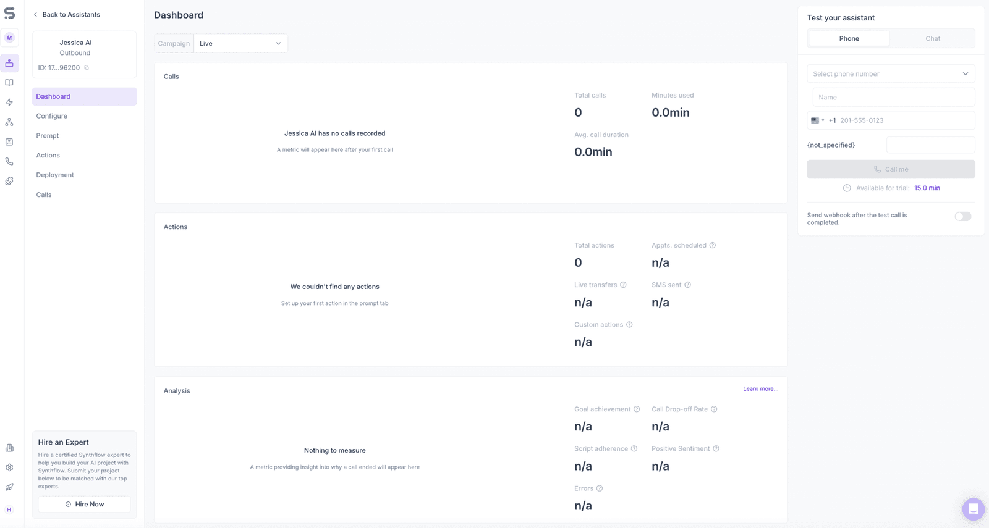The image size is (989, 528).
Task: Follow the Learn more link in Analysis
Action: (760, 389)
